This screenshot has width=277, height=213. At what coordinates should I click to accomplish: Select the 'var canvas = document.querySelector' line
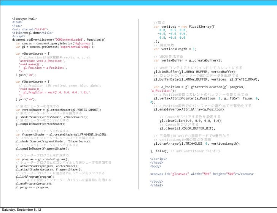click(55, 43)
